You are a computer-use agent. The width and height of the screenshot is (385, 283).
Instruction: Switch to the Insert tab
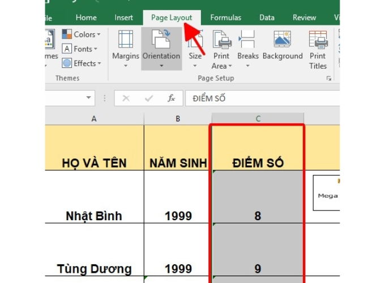pos(124,18)
